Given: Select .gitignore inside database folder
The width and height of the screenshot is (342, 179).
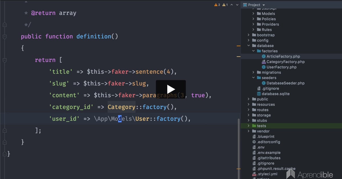Looking at the screenshot, I should pyautogui.click(x=270, y=88).
